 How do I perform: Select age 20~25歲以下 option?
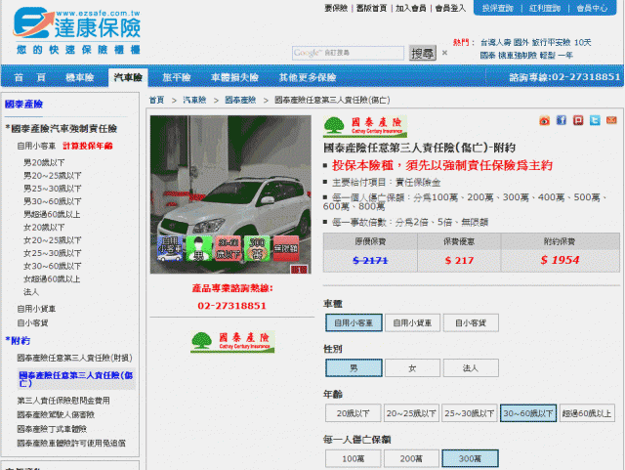pyautogui.click(x=411, y=413)
